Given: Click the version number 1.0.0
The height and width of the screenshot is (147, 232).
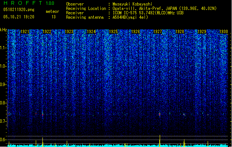Looking at the screenshot, I should coord(50,3).
